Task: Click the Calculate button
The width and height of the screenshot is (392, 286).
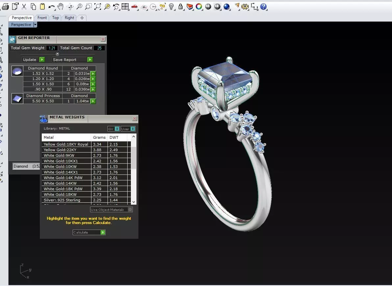Action: tap(89, 233)
